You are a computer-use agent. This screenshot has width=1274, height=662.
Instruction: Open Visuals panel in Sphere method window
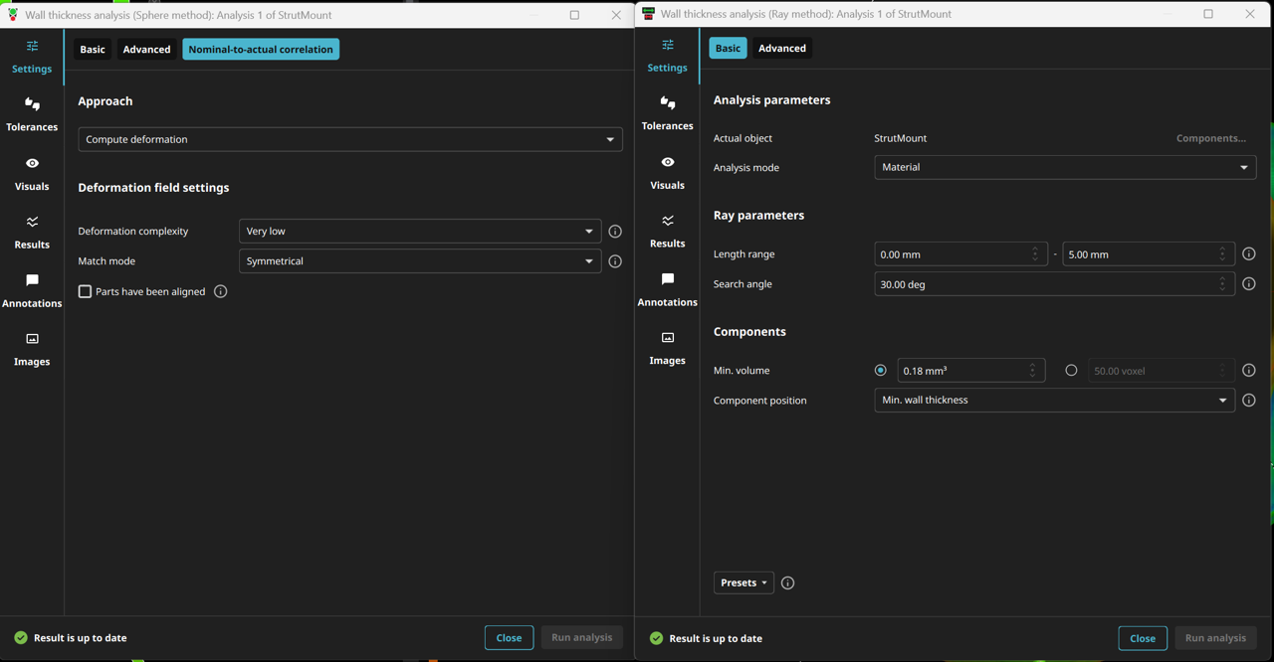32,173
